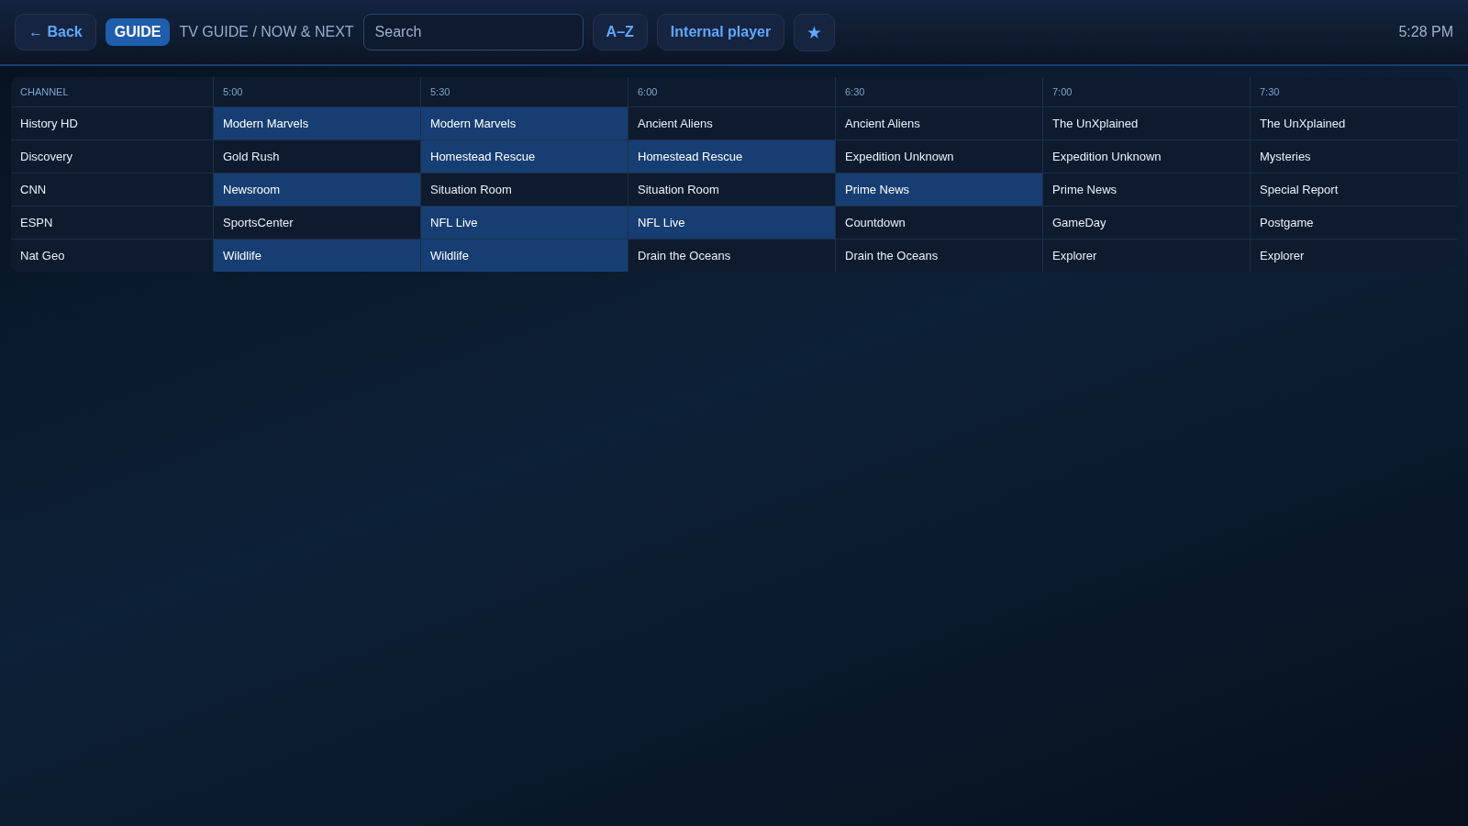
Task: Open The UnXplained at 7:00
Action: tap(1146, 124)
